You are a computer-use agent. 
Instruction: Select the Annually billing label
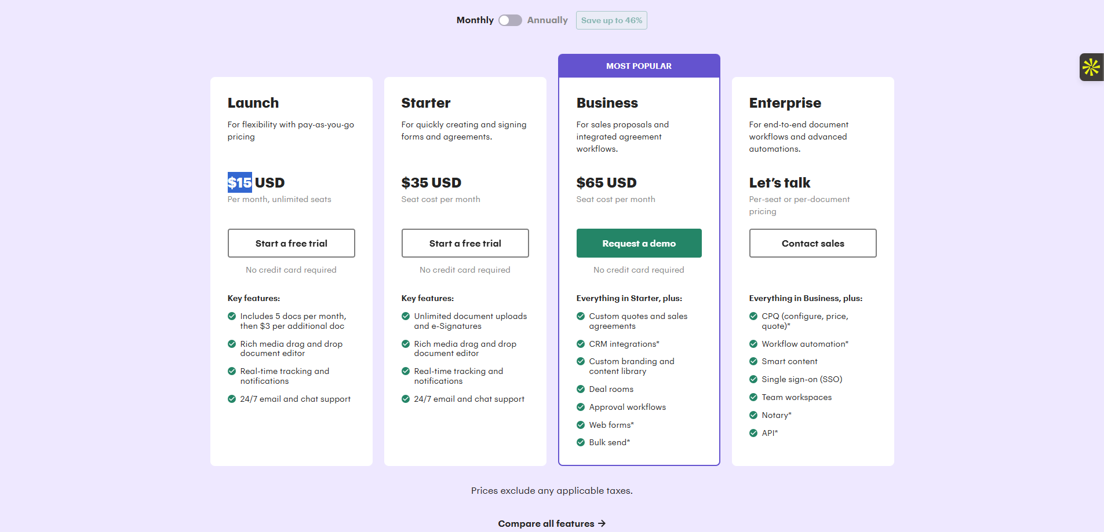(x=547, y=20)
